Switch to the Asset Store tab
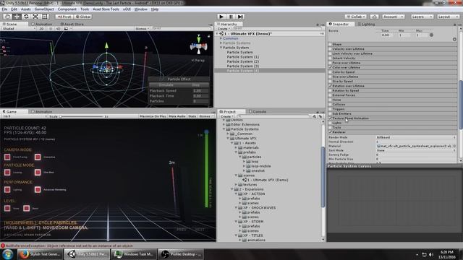 pyautogui.click(x=72, y=24)
